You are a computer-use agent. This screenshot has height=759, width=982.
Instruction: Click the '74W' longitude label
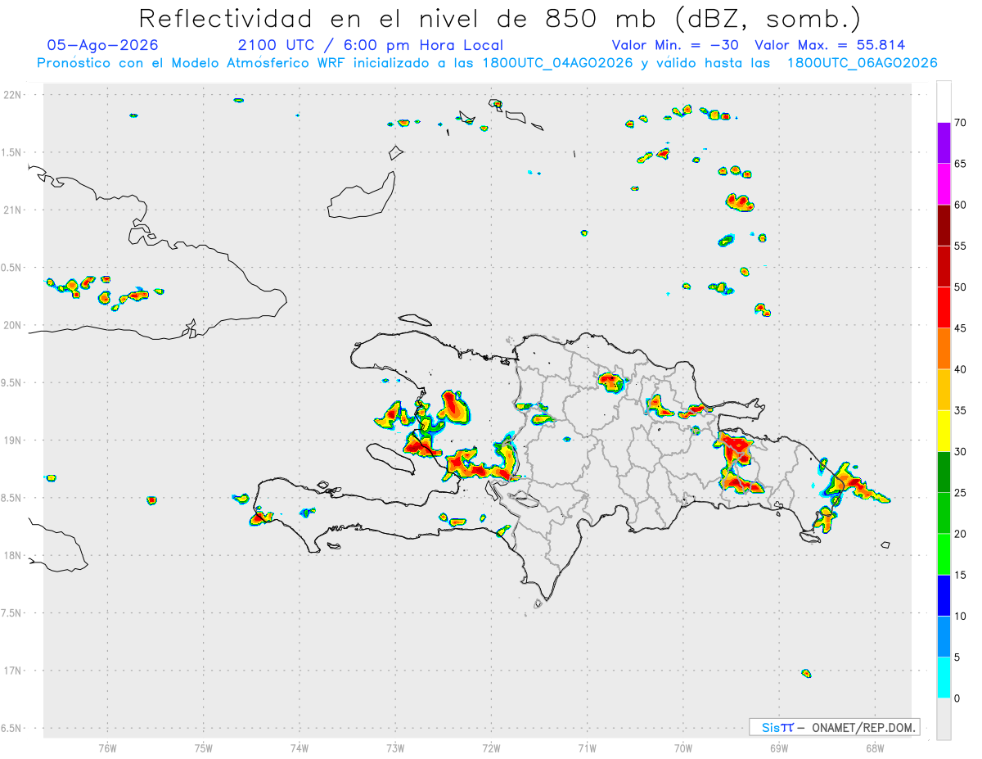(x=300, y=748)
